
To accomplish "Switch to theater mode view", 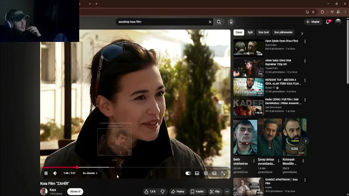I will point(214,173).
